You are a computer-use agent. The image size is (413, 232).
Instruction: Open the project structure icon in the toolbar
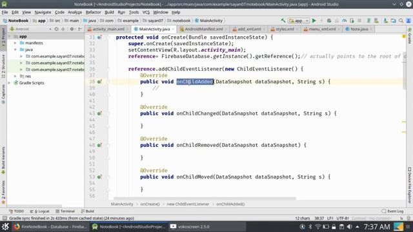pos(393,21)
